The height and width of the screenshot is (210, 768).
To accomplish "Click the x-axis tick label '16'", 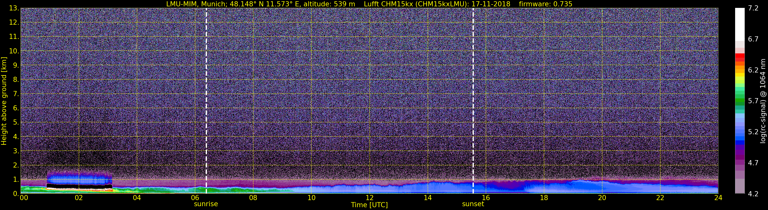I will (486, 198).
